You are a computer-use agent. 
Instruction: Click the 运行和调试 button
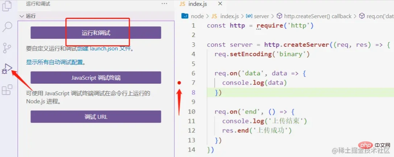coord(96,33)
